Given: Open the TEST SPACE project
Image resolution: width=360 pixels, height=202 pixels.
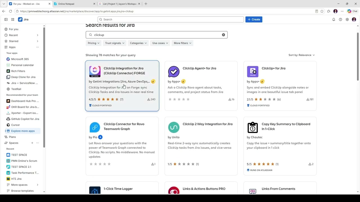Looking at the screenshot, I should tap(19, 155).
